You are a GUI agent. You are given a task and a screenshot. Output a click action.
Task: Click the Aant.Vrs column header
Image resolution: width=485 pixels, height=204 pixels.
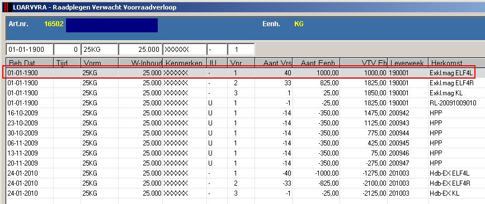pos(274,62)
